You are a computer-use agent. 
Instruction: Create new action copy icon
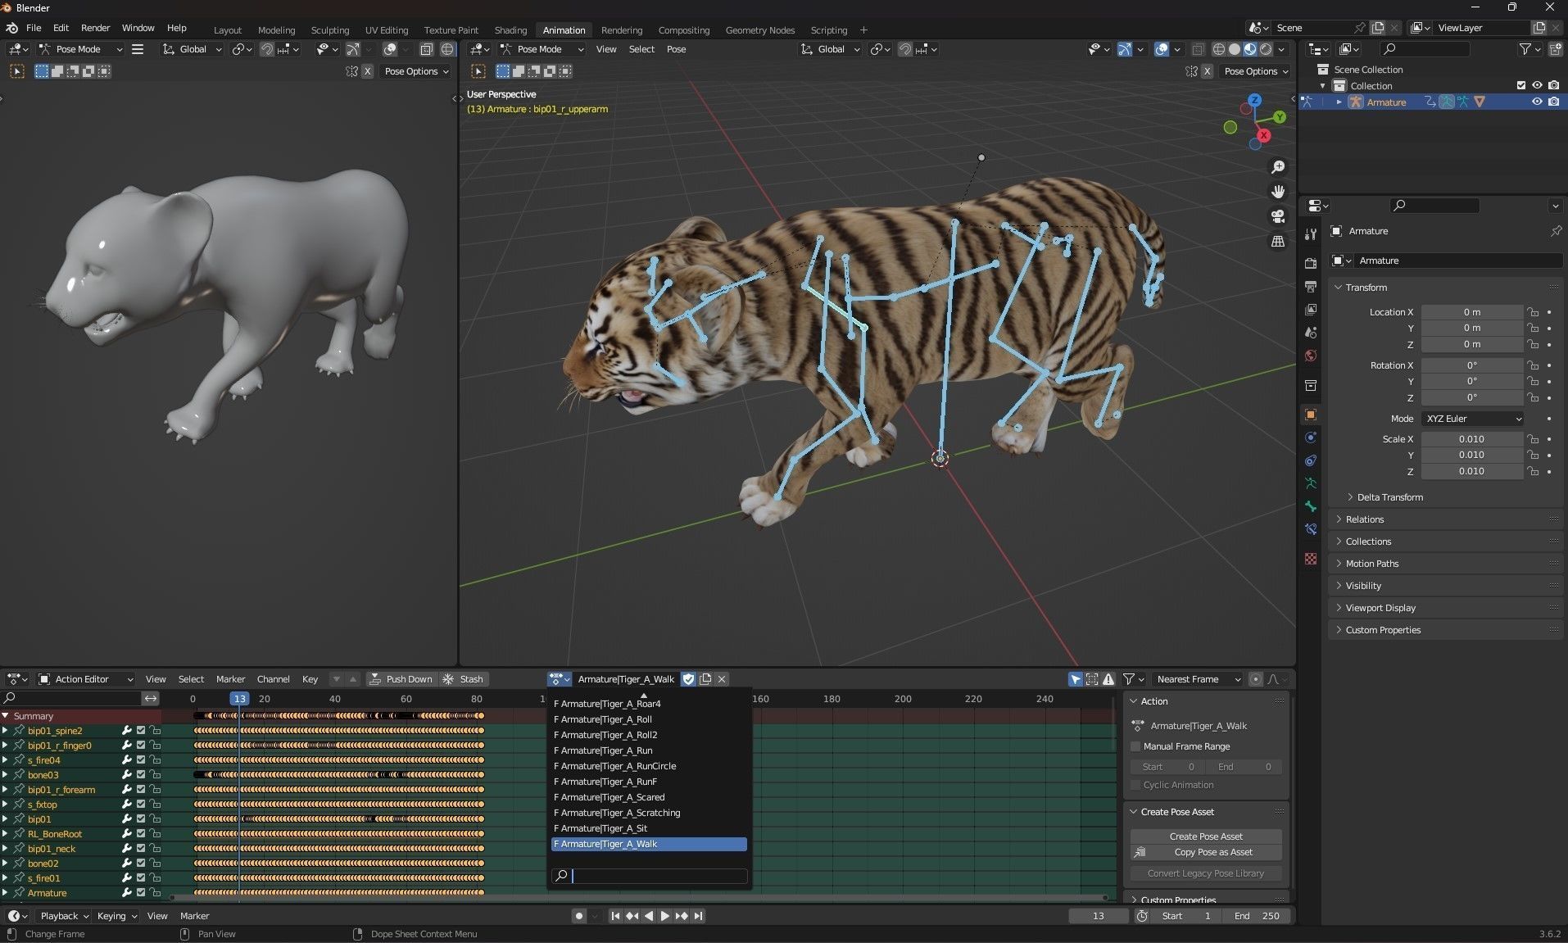(705, 679)
